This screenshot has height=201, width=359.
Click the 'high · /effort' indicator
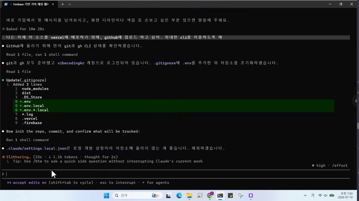tap(330, 165)
